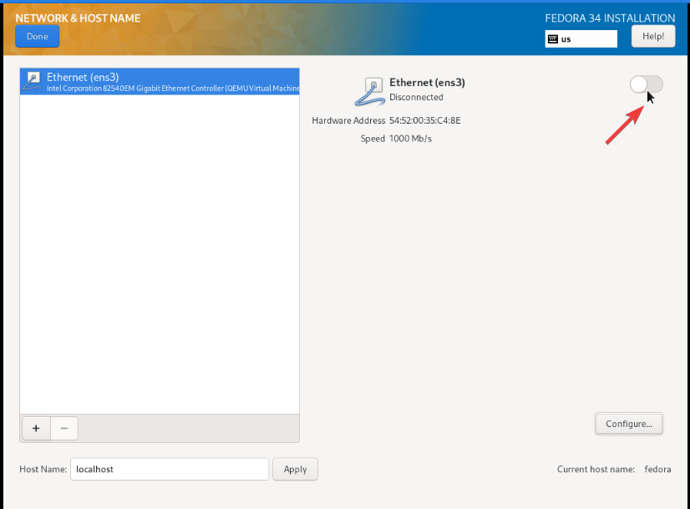The height and width of the screenshot is (509, 690).
Task: Click the FEDORA 34 INSTALLATION heading
Action: (x=610, y=18)
